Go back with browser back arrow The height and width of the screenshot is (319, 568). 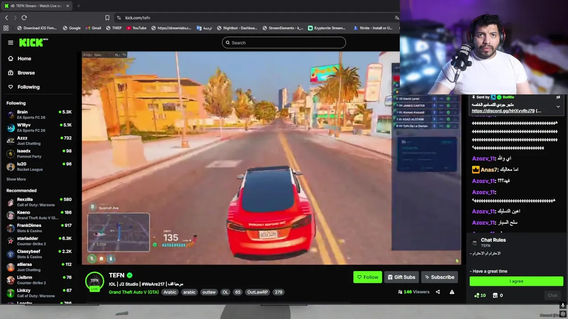point(6,18)
